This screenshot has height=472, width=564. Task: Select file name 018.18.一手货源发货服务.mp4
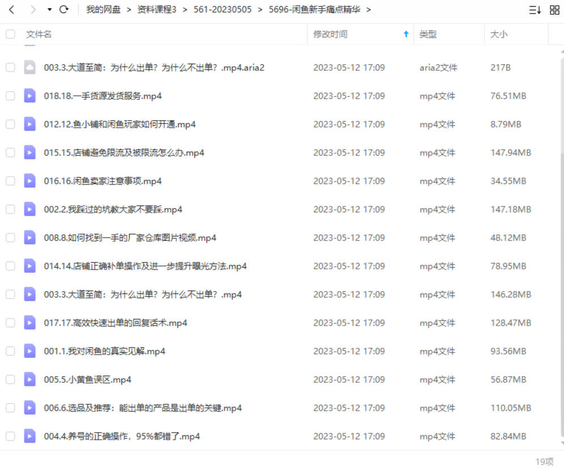[103, 96]
